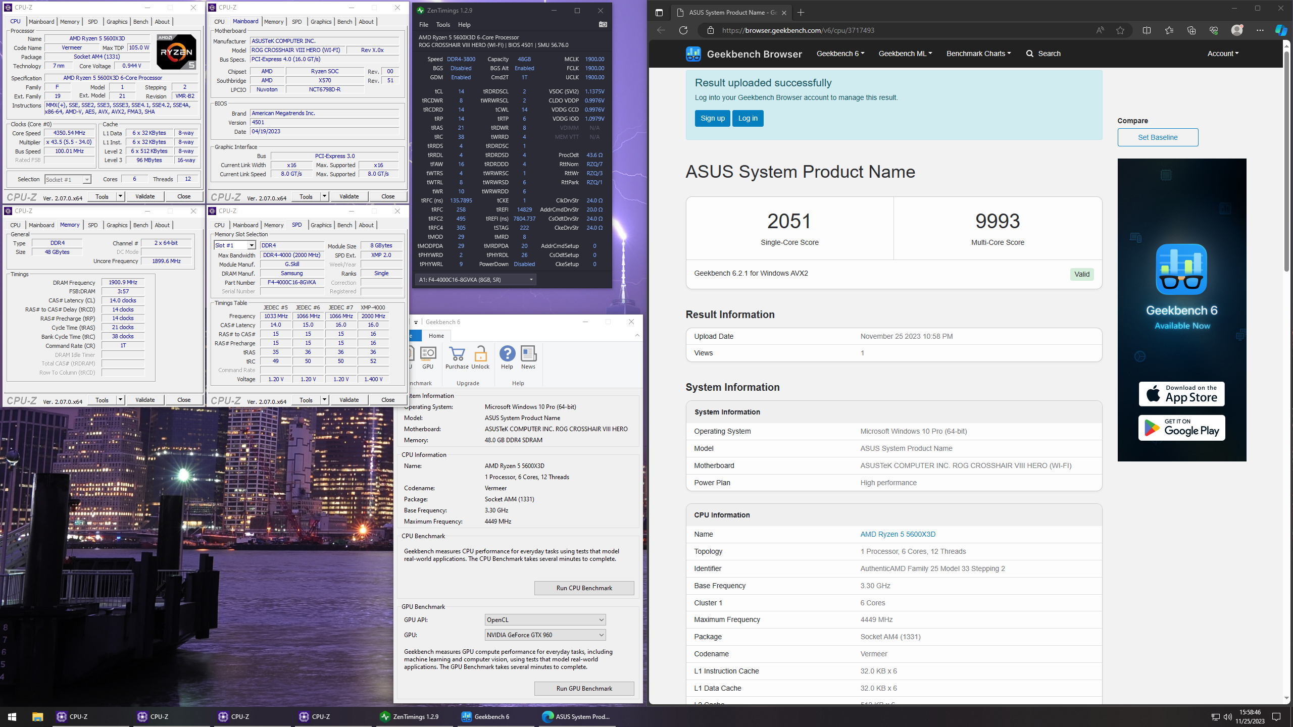This screenshot has height=727, width=1293.
Task: Click the Log in button
Action: pos(748,118)
